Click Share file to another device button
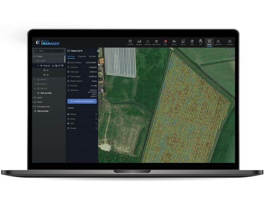Viewport: 264px width, 198px height. [82, 101]
